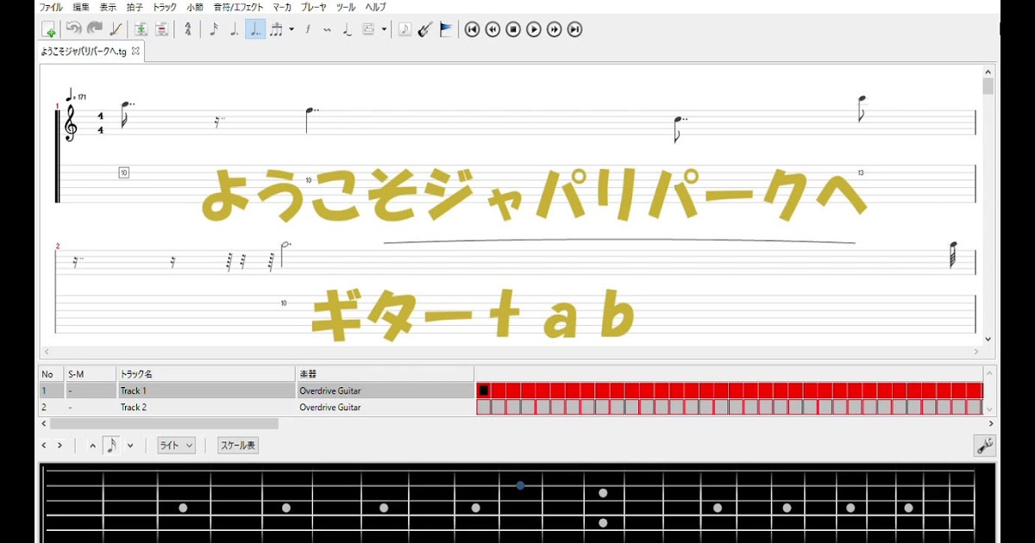This screenshot has height=543, width=1035.
Task: Click the left arrow in fretboard toolbar
Action: coord(45,446)
